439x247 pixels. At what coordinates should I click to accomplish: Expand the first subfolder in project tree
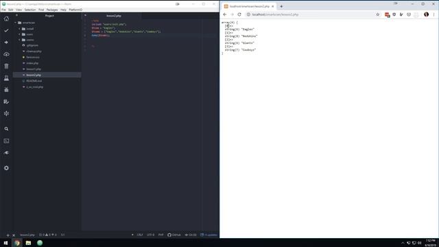(20, 29)
